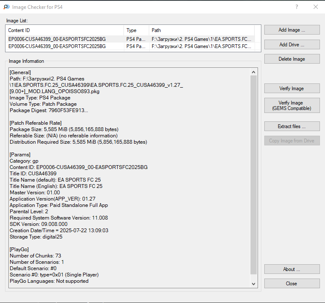The height and width of the screenshot is (303, 325).
Task: Click the Scenario #0 Single Player line
Action: [x=54, y=275]
